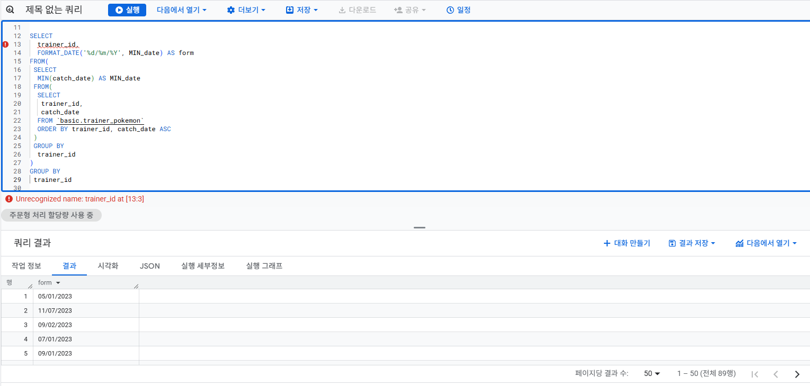Click the gear icon next to 더보기
The height and width of the screenshot is (386, 810).
(x=231, y=10)
